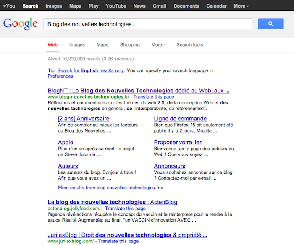The height and width of the screenshot is (245, 294).
Task: Open the Apple sitelink
Action: 66,142
